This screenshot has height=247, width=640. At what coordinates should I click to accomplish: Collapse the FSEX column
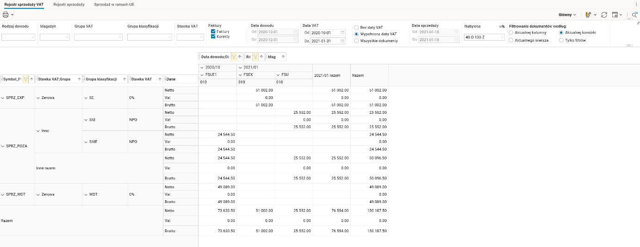[x=240, y=74]
